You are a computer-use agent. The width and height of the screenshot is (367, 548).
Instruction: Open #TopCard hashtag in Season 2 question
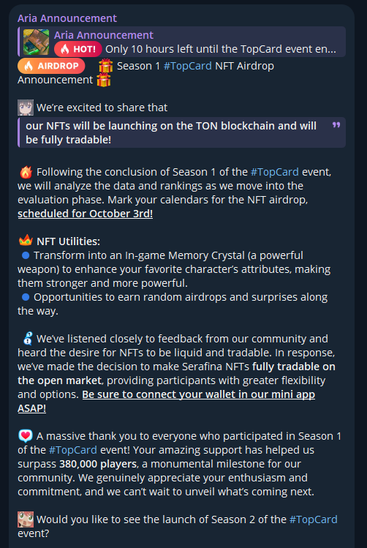click(x=313, y=519)
